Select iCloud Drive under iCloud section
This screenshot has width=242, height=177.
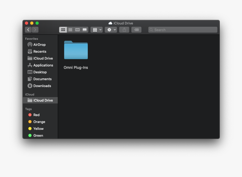point(41,100)
